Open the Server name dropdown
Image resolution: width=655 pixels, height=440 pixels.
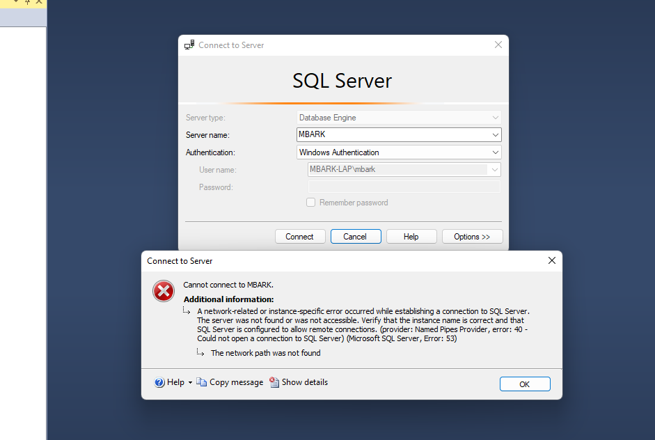(x=496, y=135)
